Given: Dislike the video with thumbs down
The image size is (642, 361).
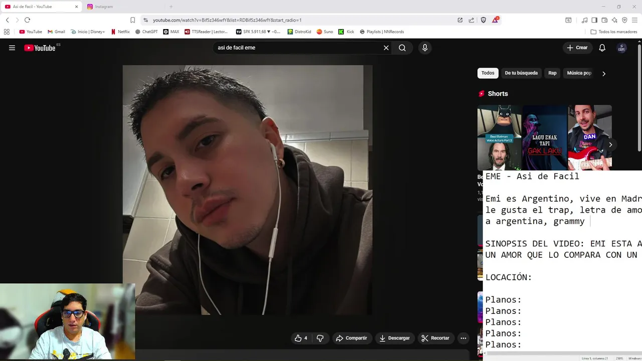Looking at the screenshot, I should tap(320, 338).
